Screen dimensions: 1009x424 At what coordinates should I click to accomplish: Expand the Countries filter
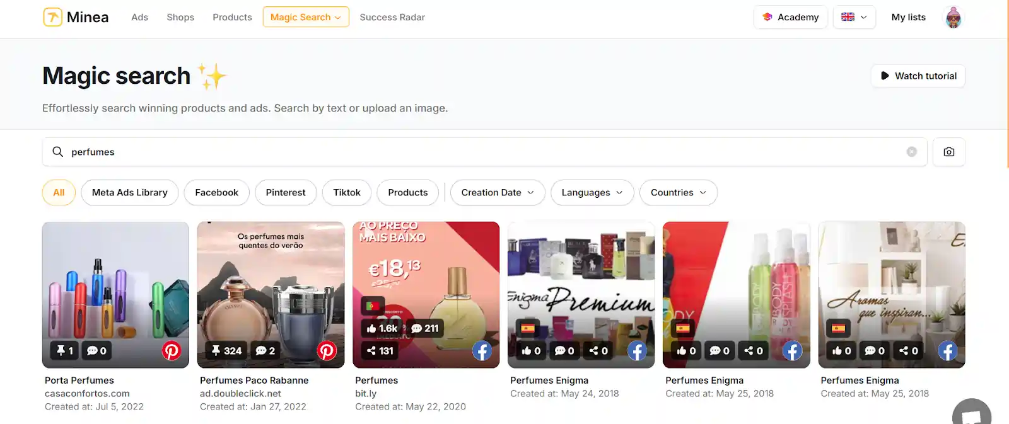(x=679, y=193)
